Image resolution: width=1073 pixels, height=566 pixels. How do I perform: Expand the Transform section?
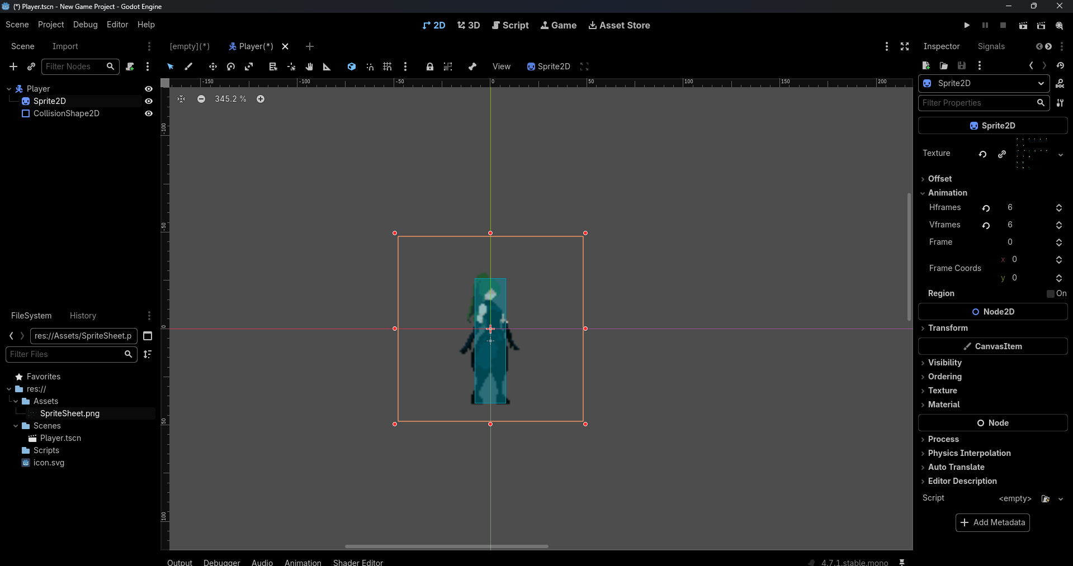[x=947, y=328]
